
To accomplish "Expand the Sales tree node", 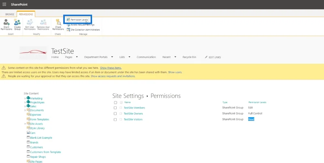I will (x=25, y=106).
